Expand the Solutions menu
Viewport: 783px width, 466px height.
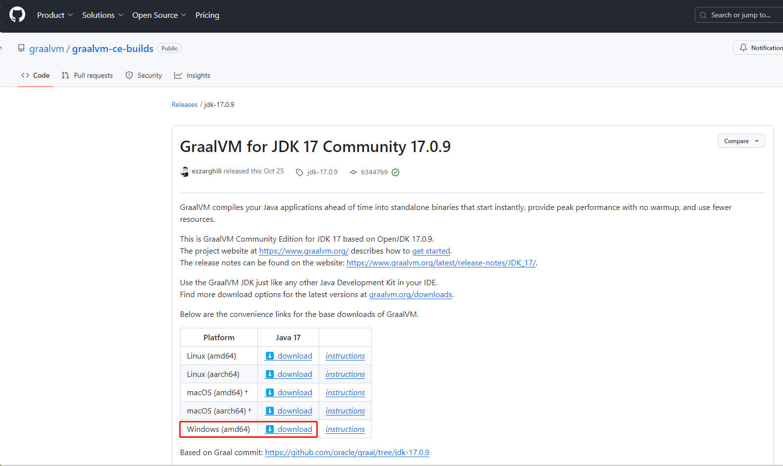(x=103, y=15)
